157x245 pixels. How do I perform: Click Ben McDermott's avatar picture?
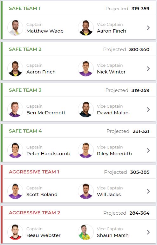click(15, 110)
